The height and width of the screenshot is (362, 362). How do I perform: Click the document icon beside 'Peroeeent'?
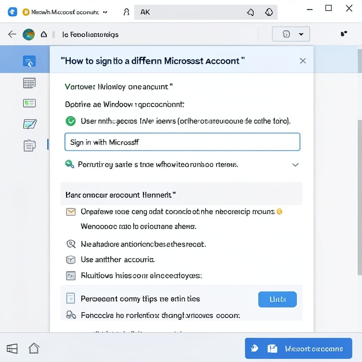point(70,298)
